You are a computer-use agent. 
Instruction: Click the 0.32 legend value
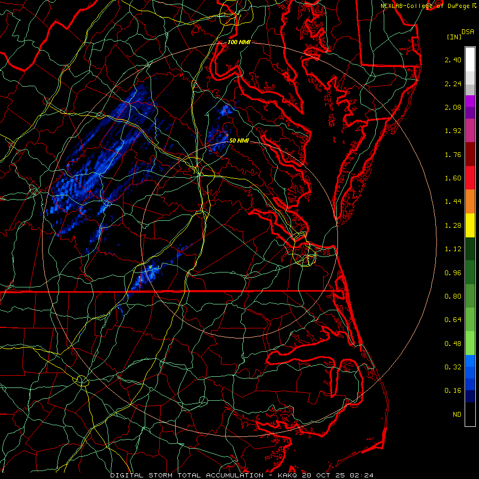pyautogui.click(x=453, y=367)
